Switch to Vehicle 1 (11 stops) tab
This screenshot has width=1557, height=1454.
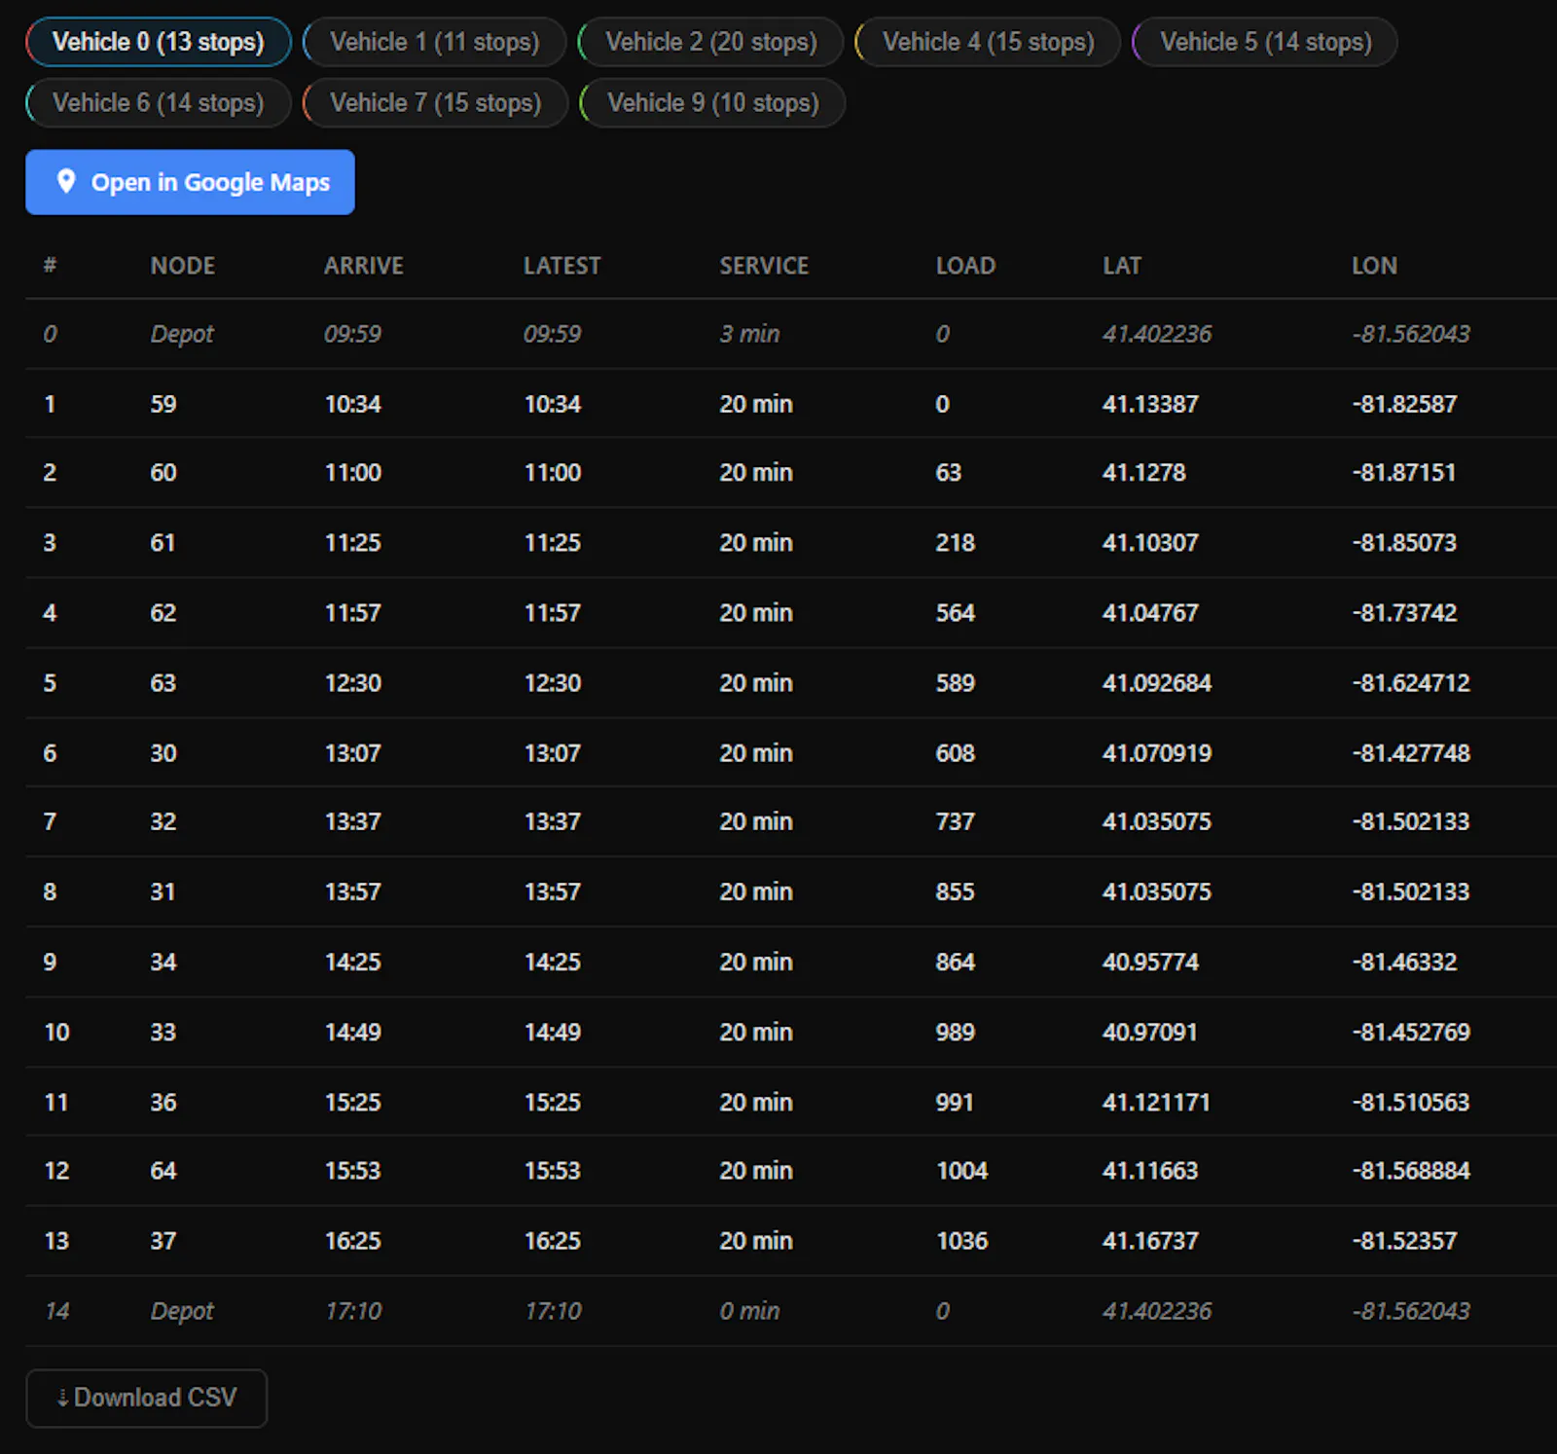[434, 42]
